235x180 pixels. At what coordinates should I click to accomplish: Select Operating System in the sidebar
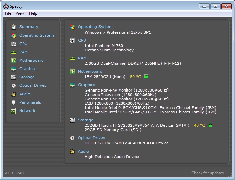click(x=37, y=35)
